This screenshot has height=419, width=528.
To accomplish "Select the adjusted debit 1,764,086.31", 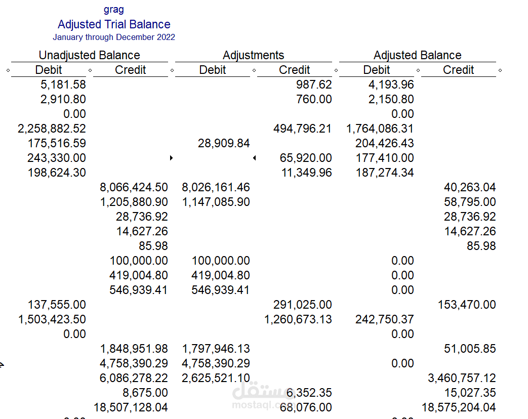I will [x=380, y=129].
